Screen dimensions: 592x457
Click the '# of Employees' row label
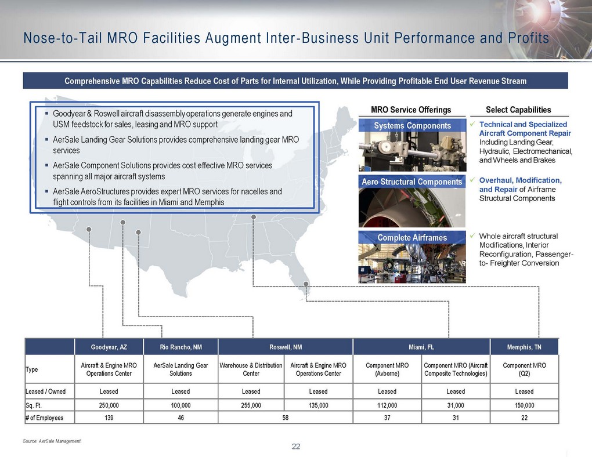(44, 418)
